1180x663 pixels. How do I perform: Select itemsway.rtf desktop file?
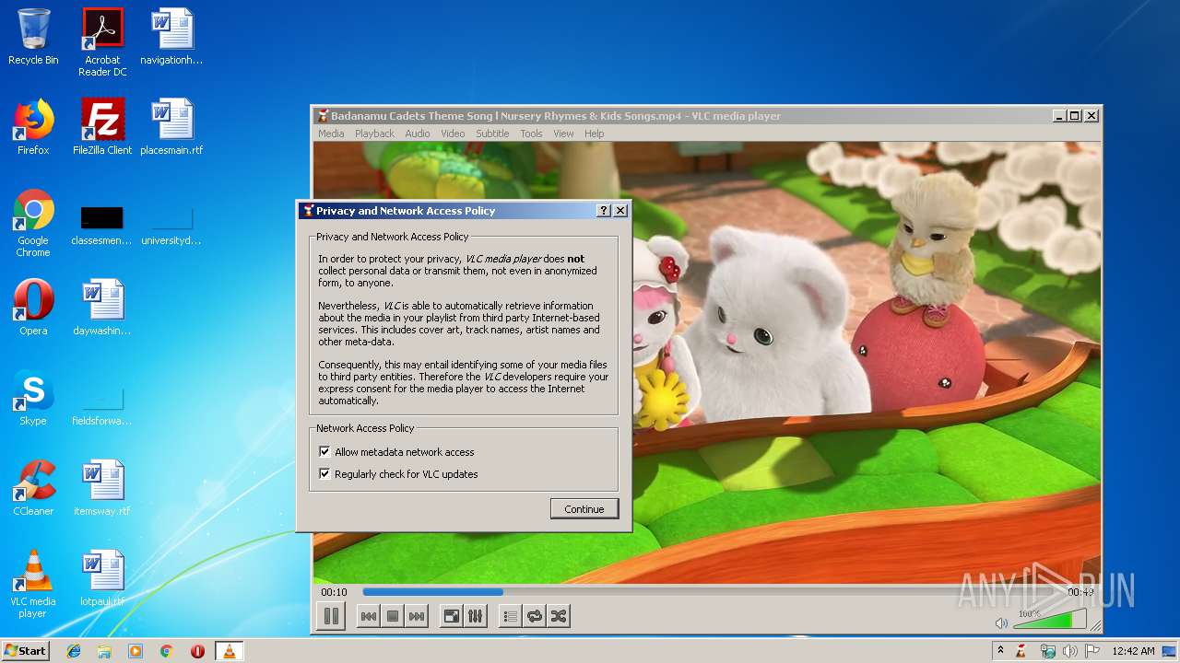click(102, 488)
